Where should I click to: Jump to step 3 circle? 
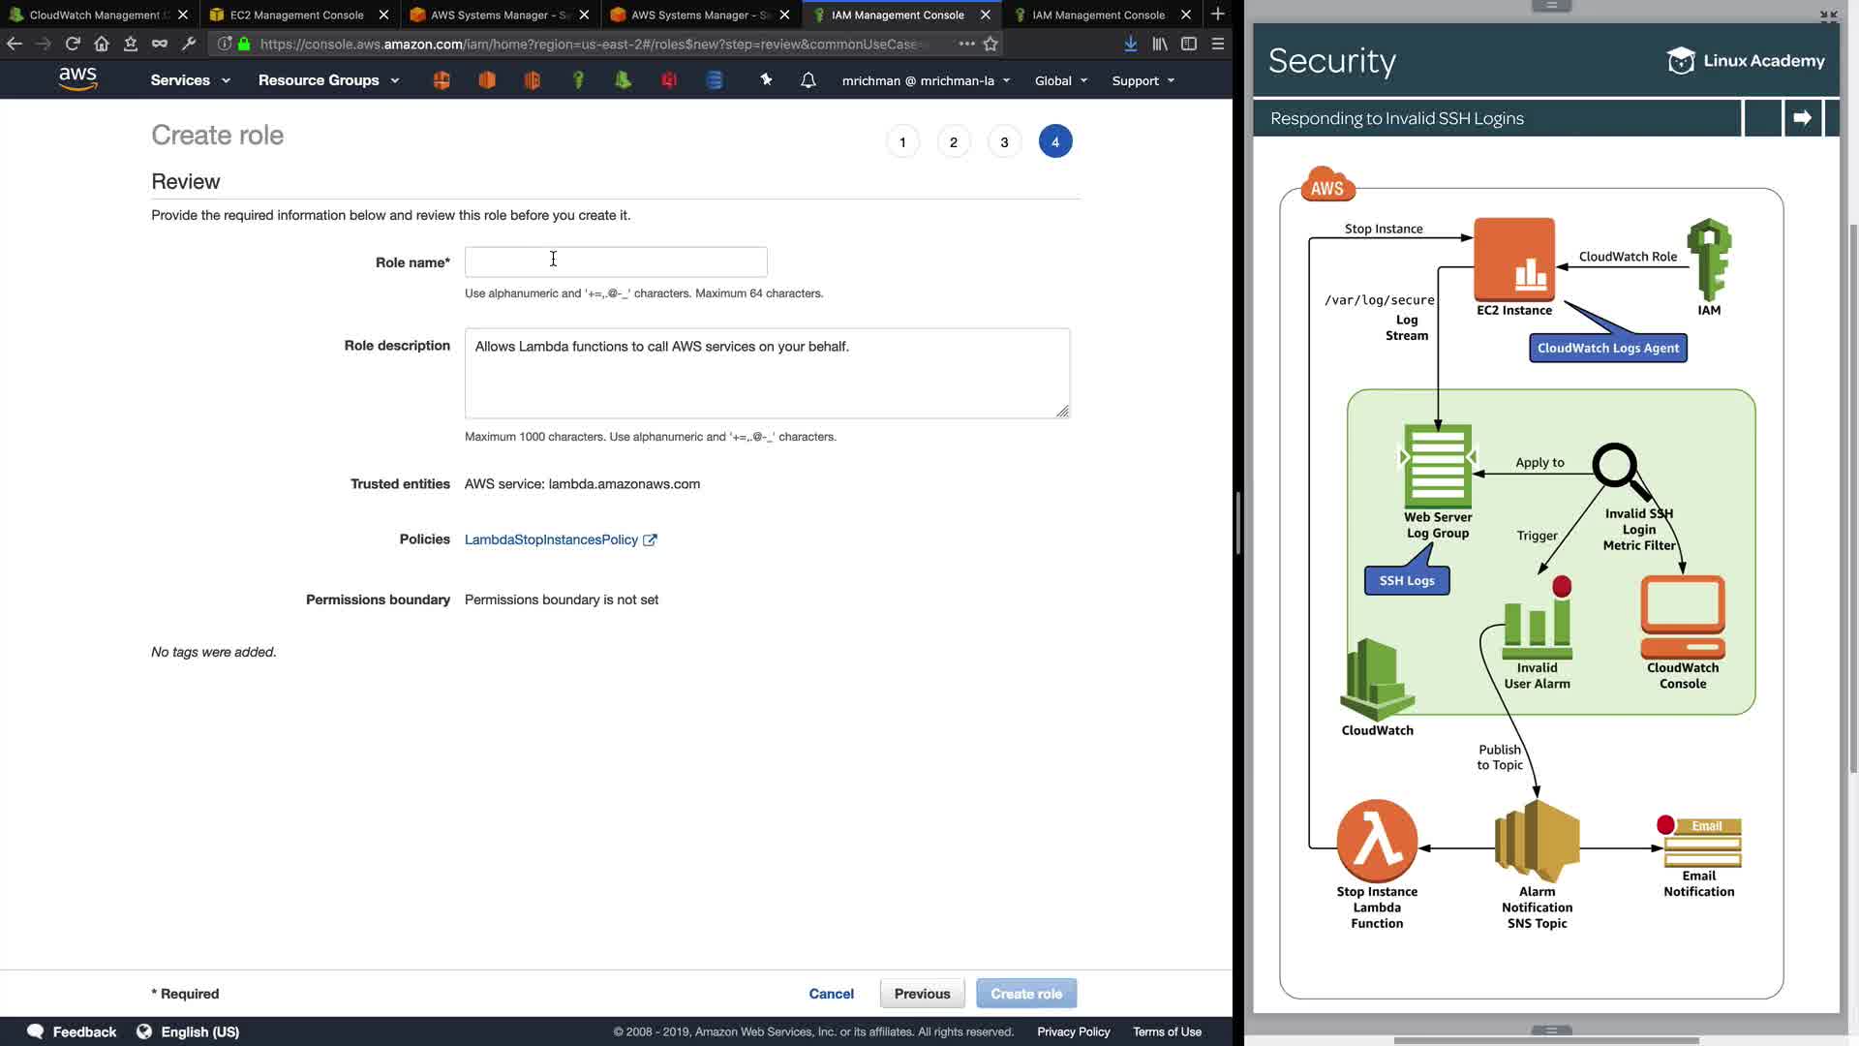point(1004,142)
